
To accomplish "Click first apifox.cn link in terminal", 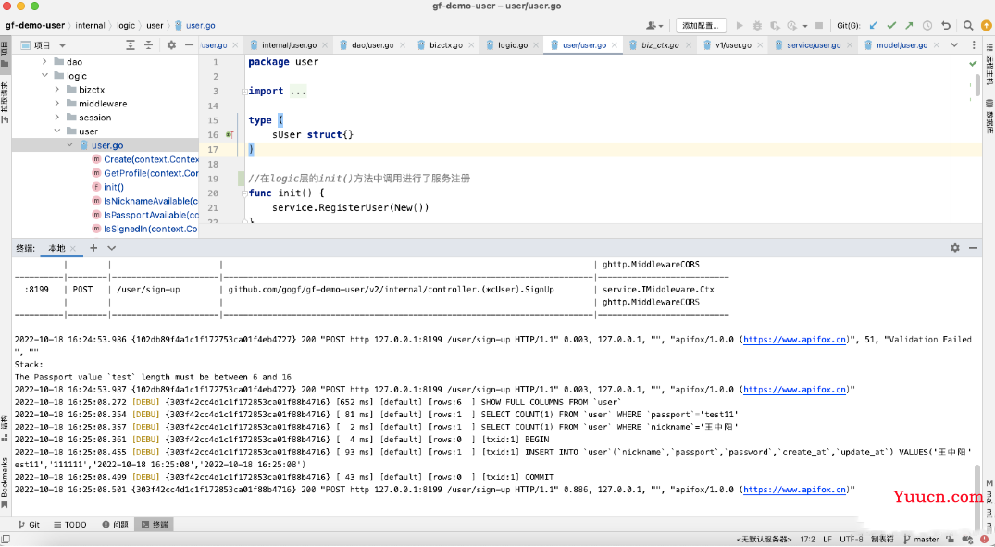I will point(794,340).
